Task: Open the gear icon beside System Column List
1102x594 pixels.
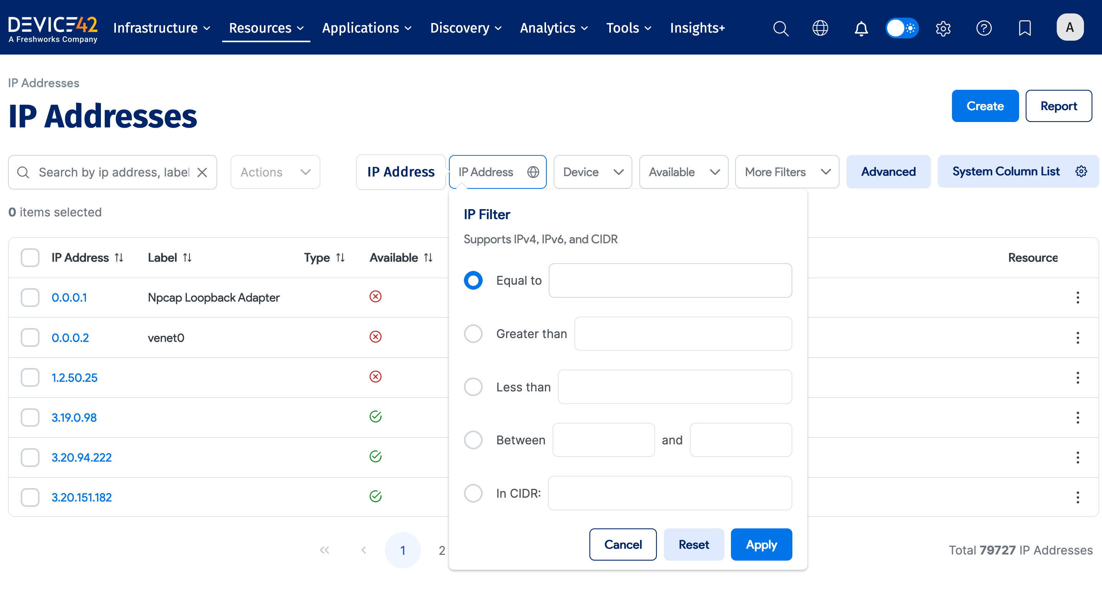Action: pyautogui.click(x=1081, y=171)
